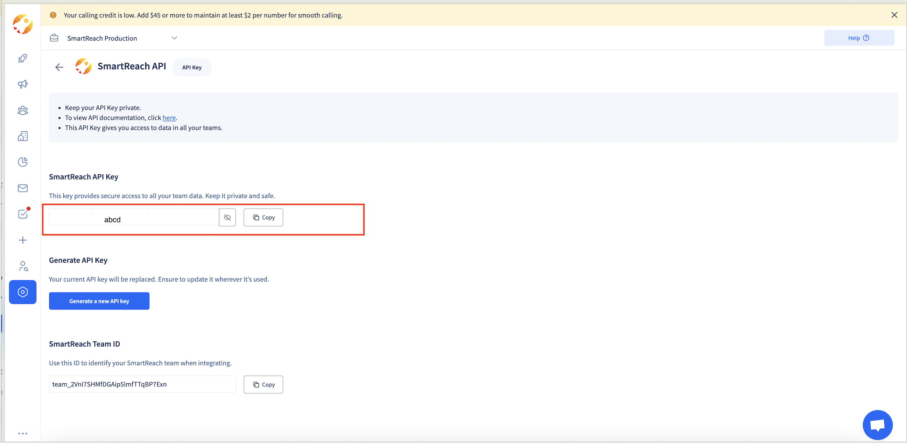907x443 pixels.
Task: Open the inbox envelope icon
Action: point(23,188)
